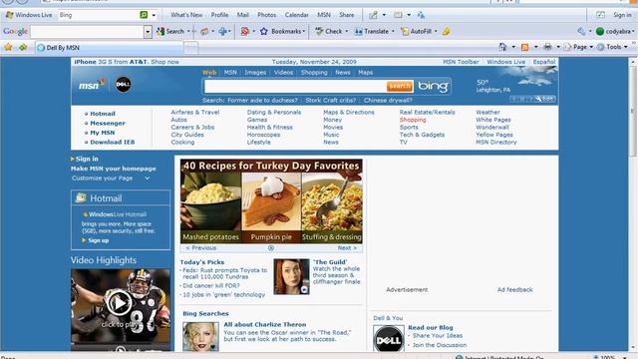Click the Google toolbar AutoFill button
The image size is (638, 359).
click(416, 31)
